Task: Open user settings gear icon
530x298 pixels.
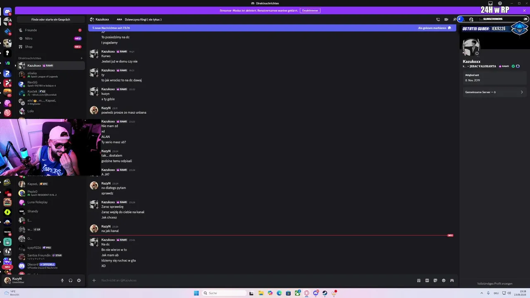Action: point(79,281)
